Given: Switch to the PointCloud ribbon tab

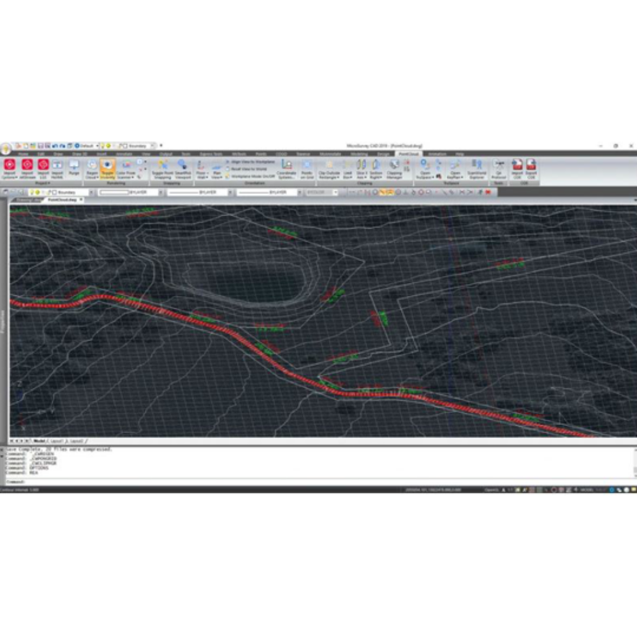Looking at the screenshot, I should (408, 154).
